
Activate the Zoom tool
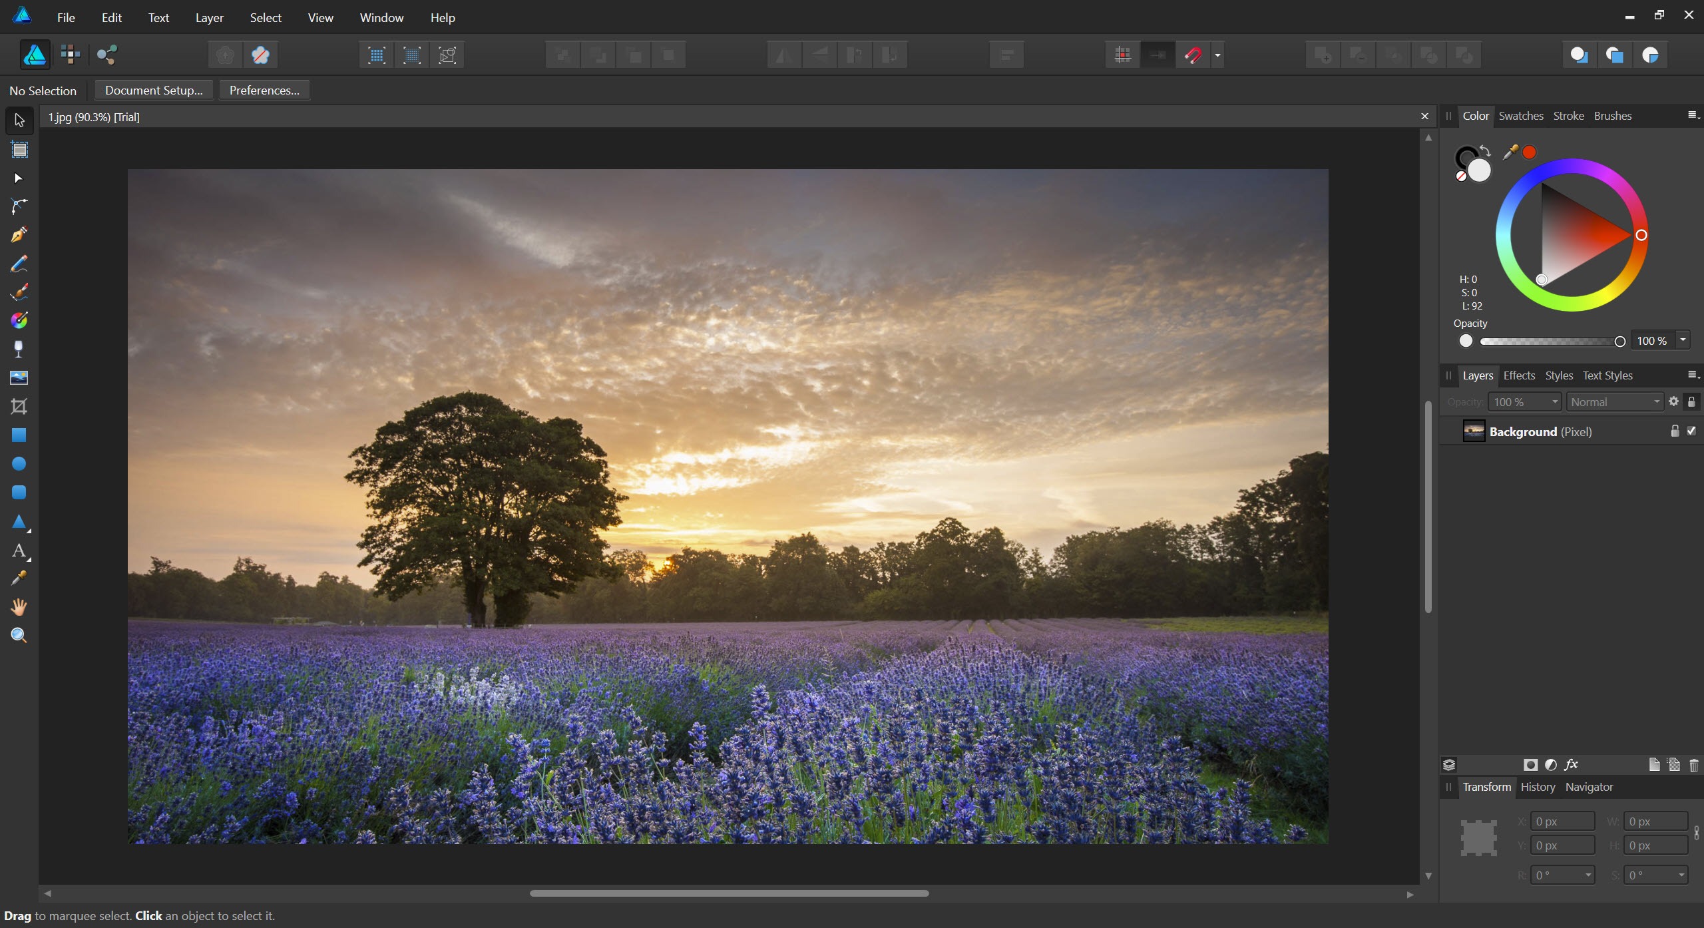pos(19,635)
